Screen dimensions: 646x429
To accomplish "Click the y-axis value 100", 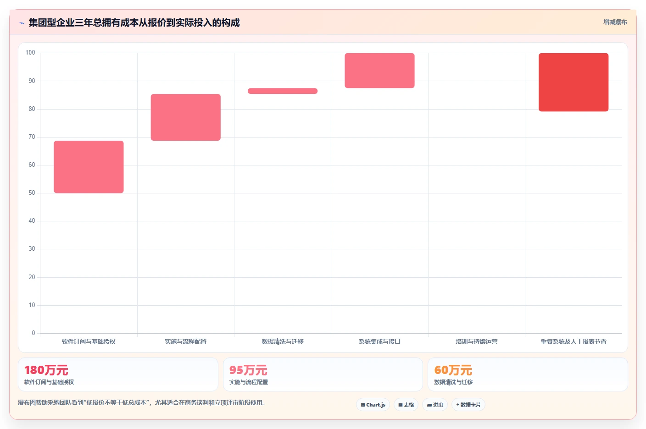I will click(30, 53).
